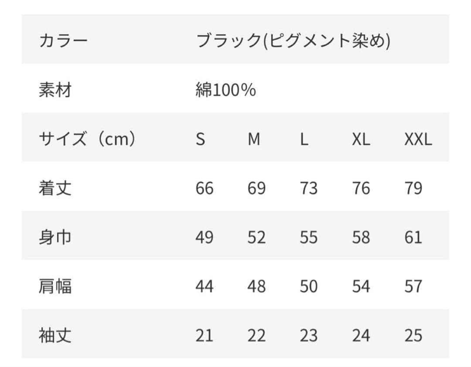Select the S size column header

click(200, 139)
